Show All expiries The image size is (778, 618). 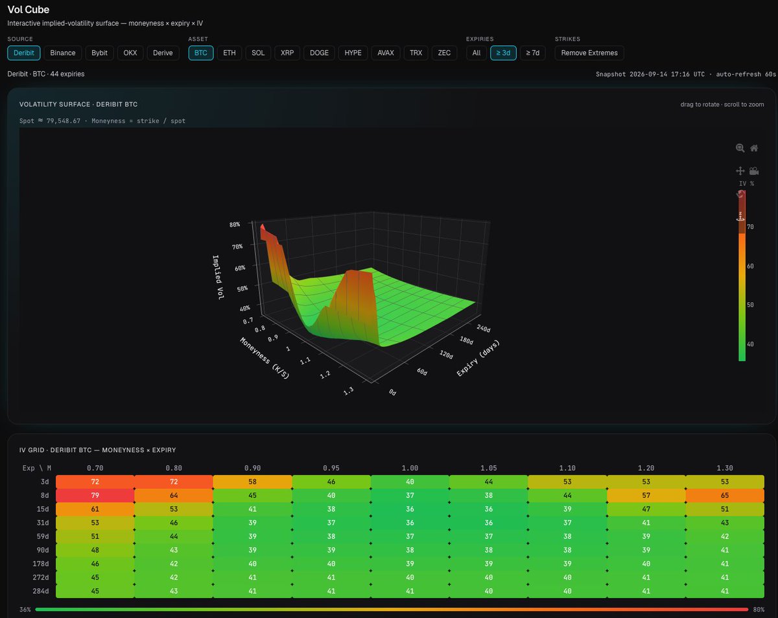[x=477, y=53]
